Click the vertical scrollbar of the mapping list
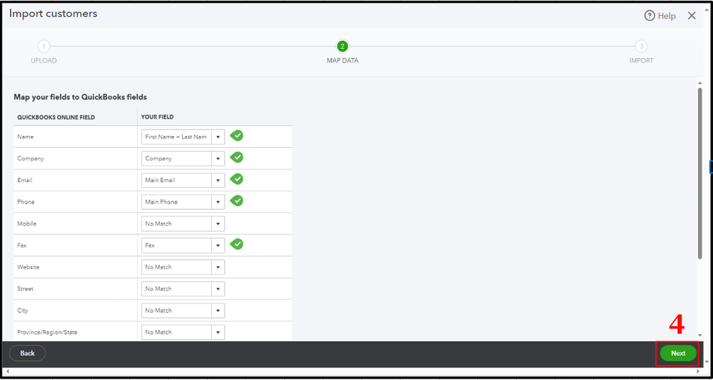The image size is (713, 380). tap(700, 173)
